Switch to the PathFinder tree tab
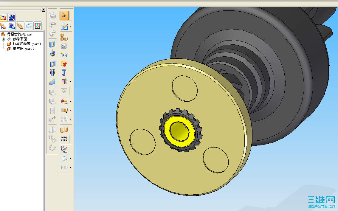Image resolution: width=338 pixels, height=211 pixels. 3,26
